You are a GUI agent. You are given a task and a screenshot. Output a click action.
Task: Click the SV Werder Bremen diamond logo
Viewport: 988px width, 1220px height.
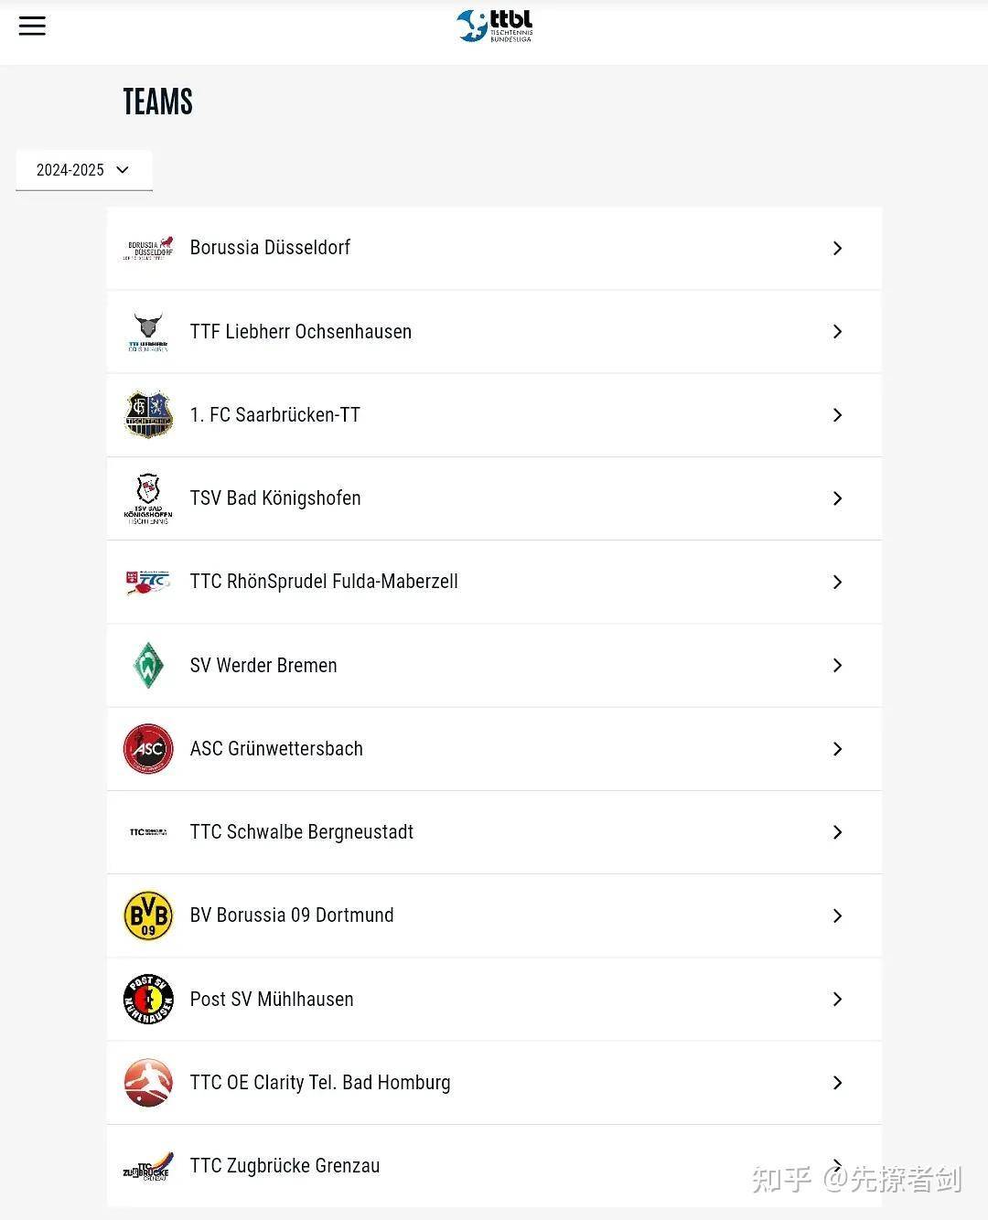(148, 666)
